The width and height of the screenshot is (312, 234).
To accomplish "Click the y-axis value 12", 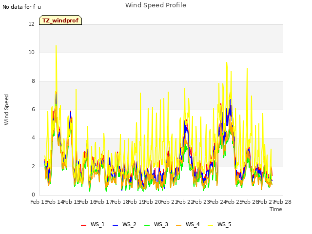I will pyautogui.click(x=31, y=24).
